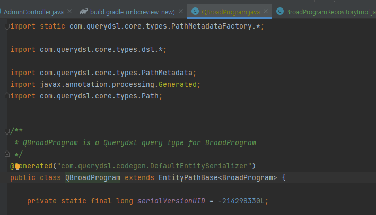Collapse the import block at first import line

pos(6,26)
